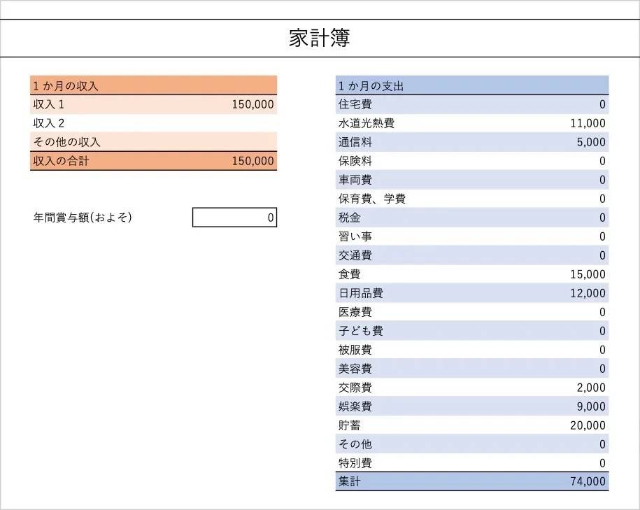Click the 税金 label cell

point(350,218)
